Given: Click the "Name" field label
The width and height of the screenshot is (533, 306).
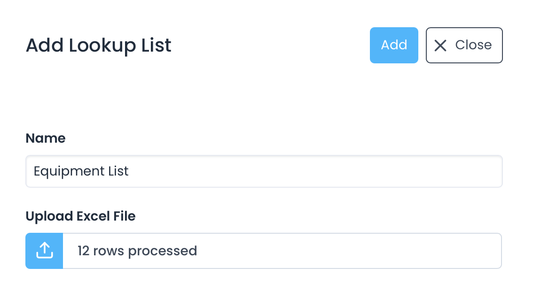Looking at the screenshot, I should click(46, 138).
